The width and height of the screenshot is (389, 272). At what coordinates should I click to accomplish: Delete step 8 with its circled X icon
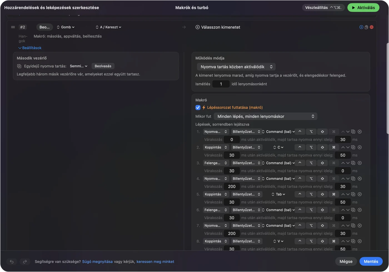[360, 241]
